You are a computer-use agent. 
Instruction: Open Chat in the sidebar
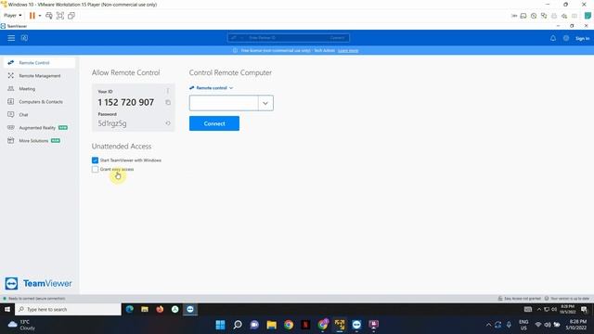(x=39, y=114)
